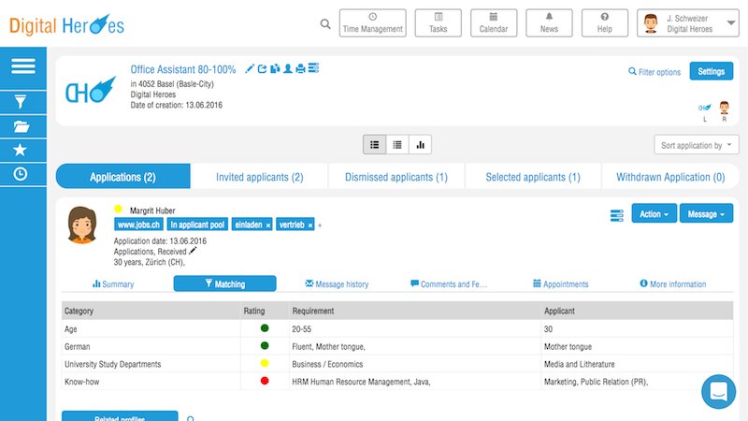Click the funnel filter sidebar icon
This screenshot has height=421, width=748.
[21, 102]
